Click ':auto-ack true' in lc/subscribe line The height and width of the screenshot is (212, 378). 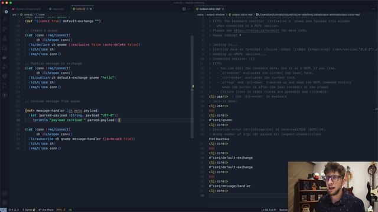[119, 139]
